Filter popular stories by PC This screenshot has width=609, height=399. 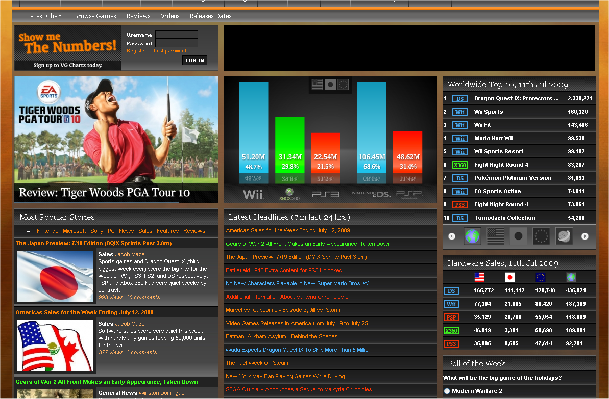111,231
